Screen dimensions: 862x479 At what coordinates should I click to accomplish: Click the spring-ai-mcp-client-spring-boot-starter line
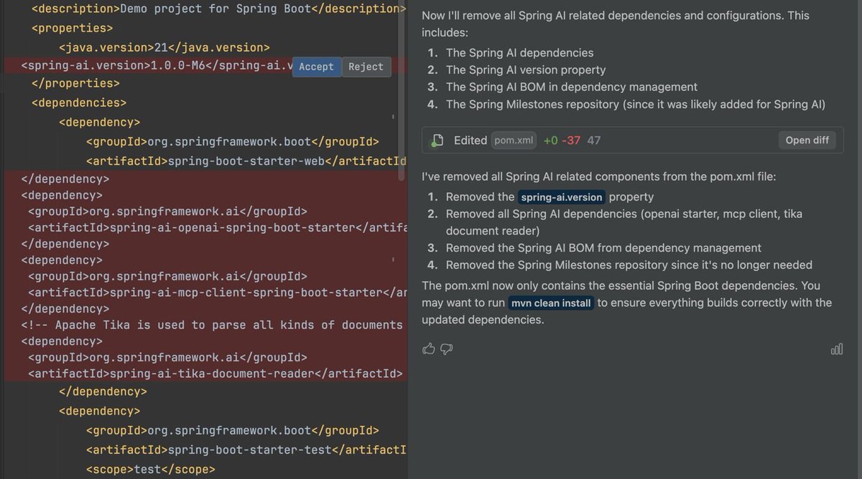coord(218,293)
